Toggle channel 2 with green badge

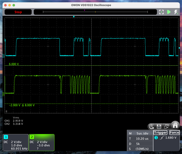click(x=32, y=137)
